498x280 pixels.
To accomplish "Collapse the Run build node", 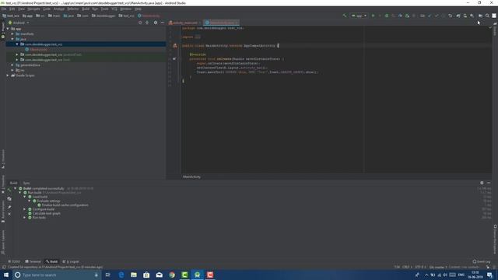I will (20, 193).
